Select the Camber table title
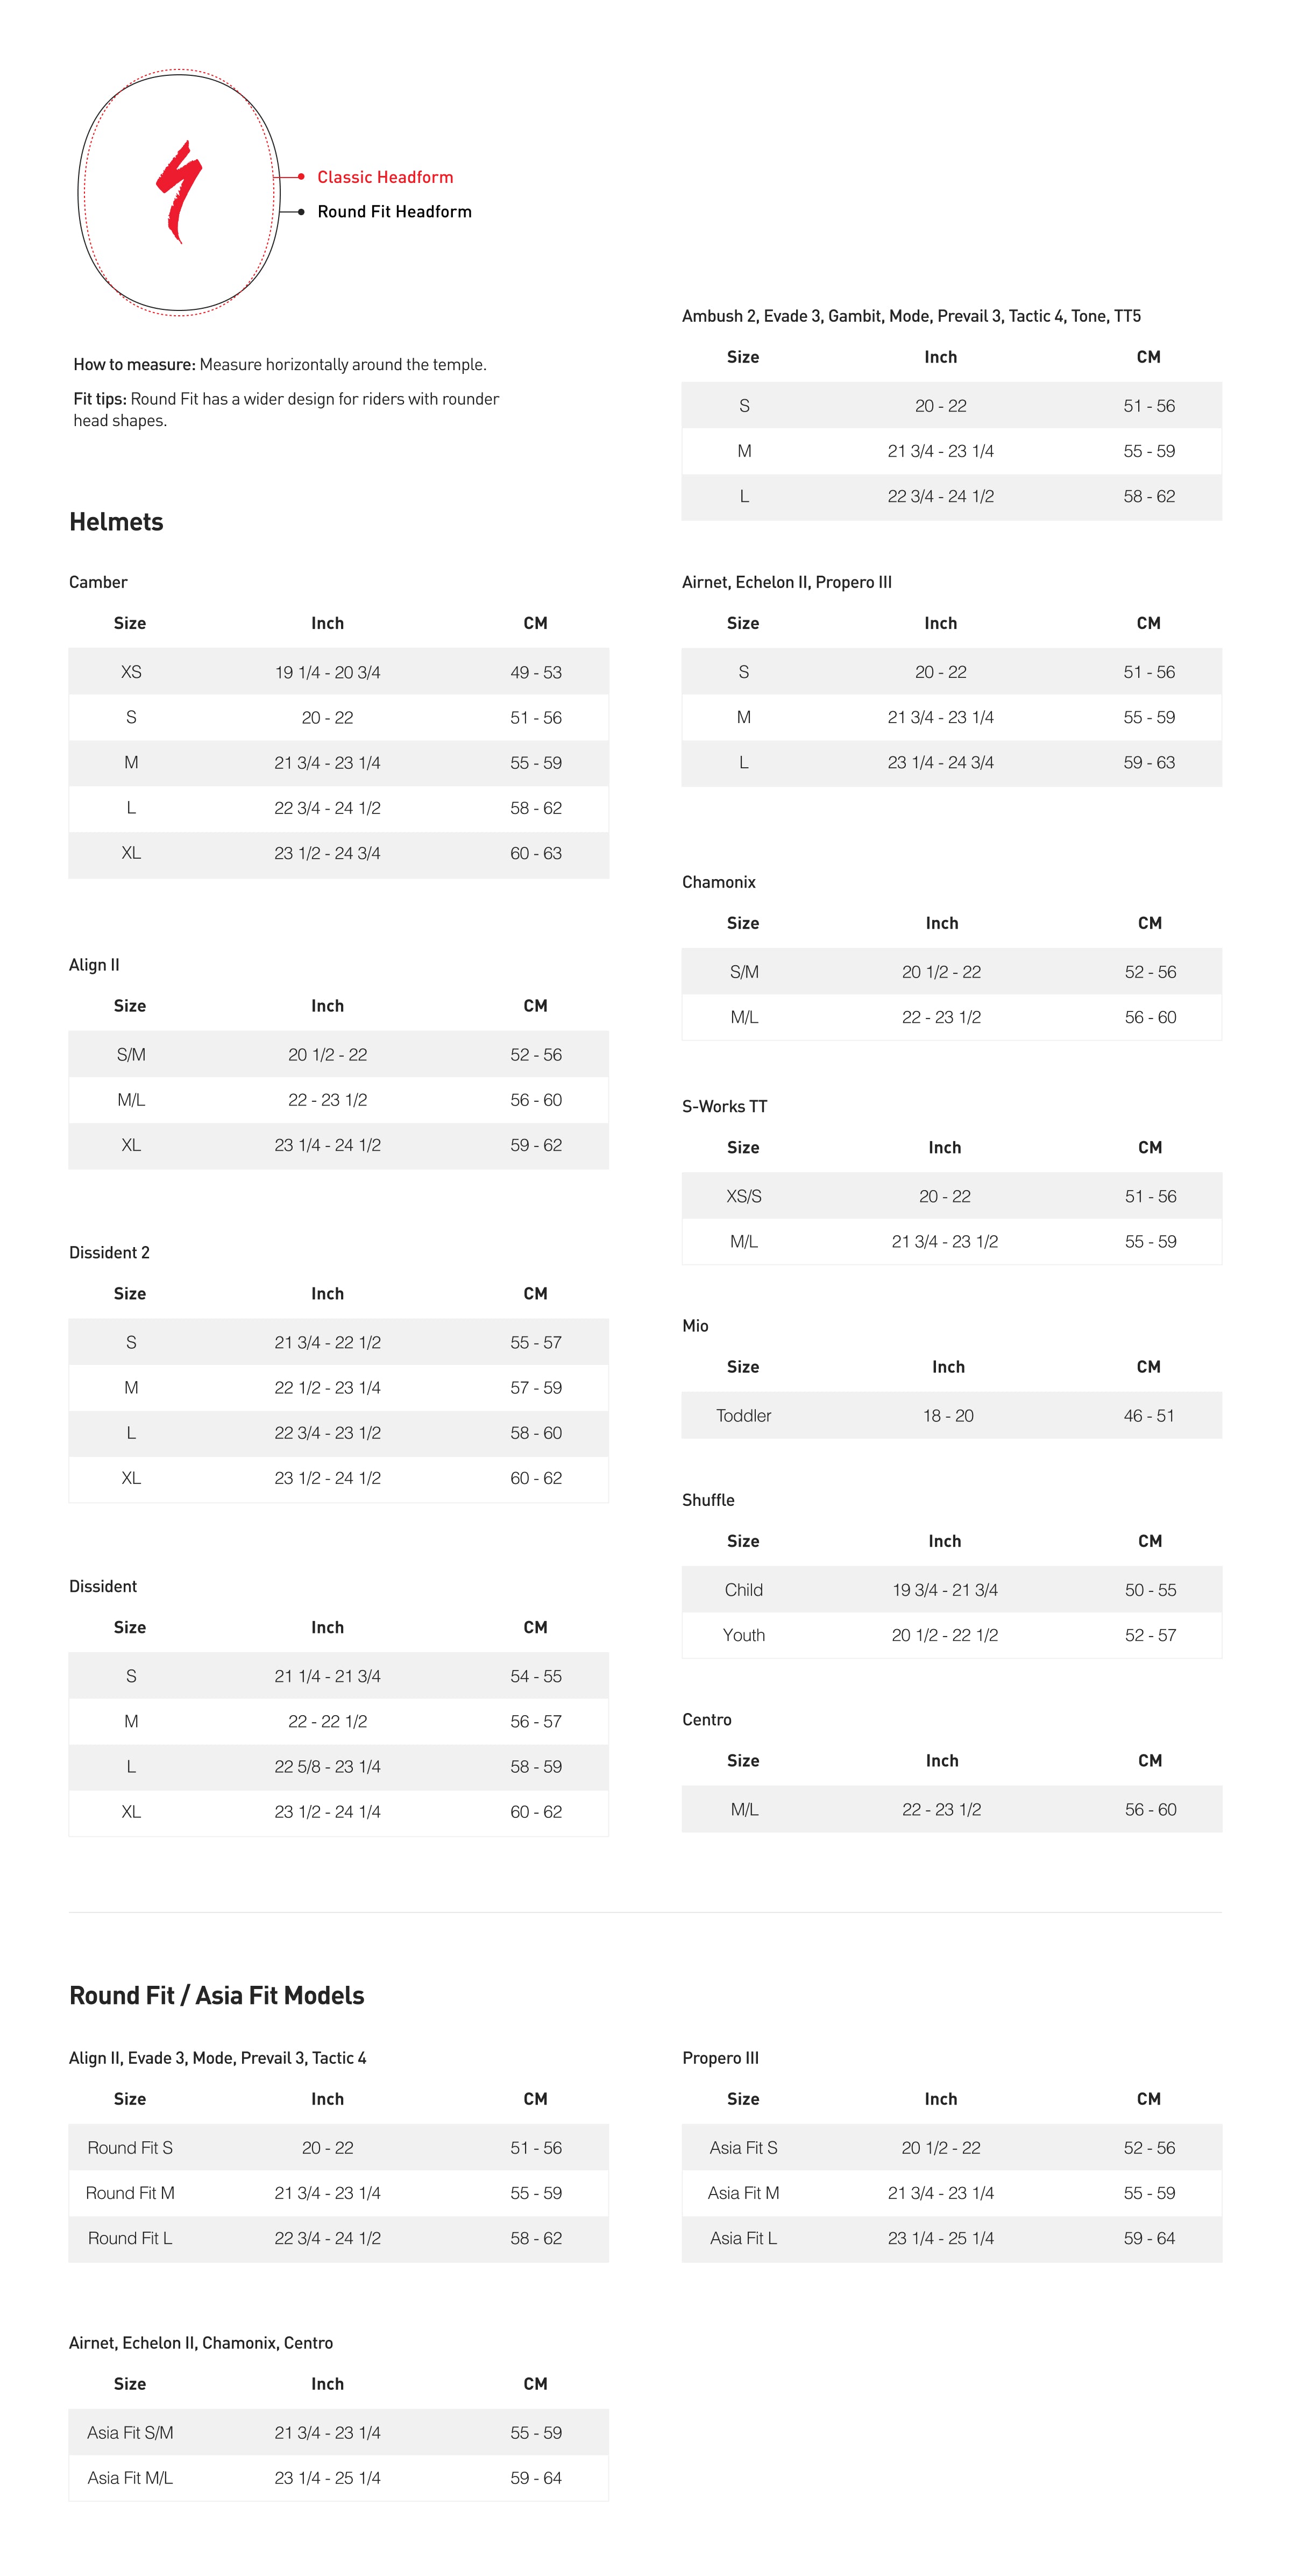 (x=98, y=582)
